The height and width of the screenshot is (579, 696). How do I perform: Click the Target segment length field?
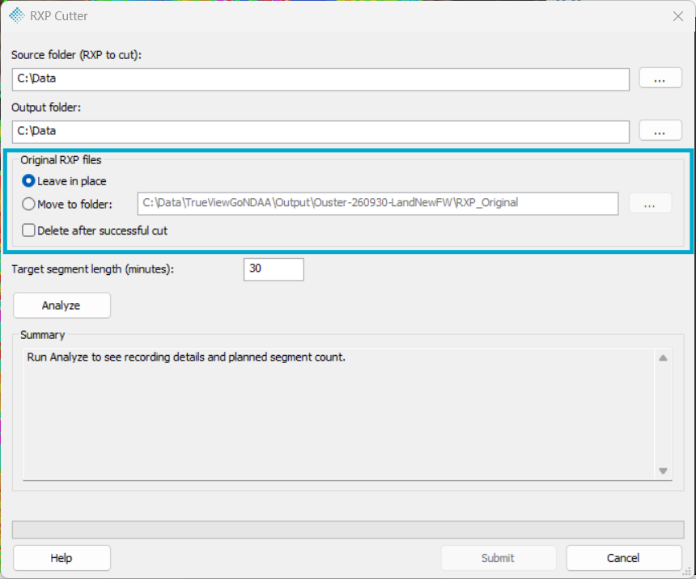(x=274, y=269)
